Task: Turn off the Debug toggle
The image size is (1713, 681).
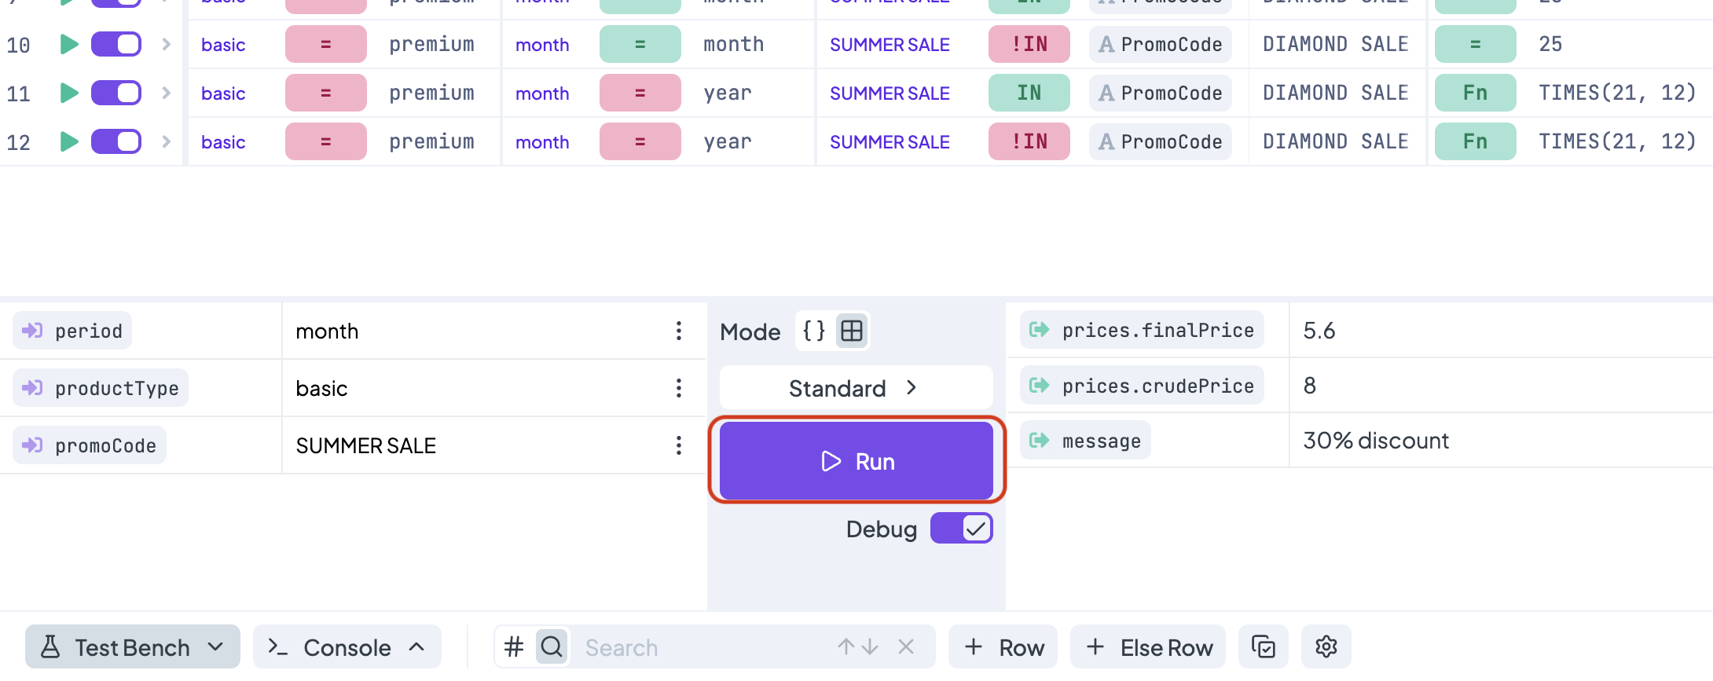Action: point(961,529)
